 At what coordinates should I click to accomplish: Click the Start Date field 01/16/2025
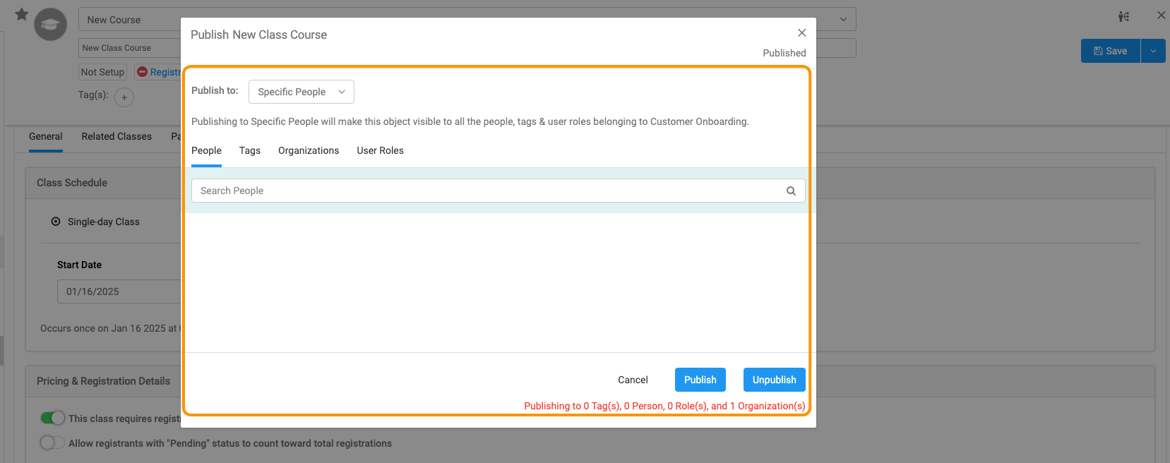coord(119,291)
